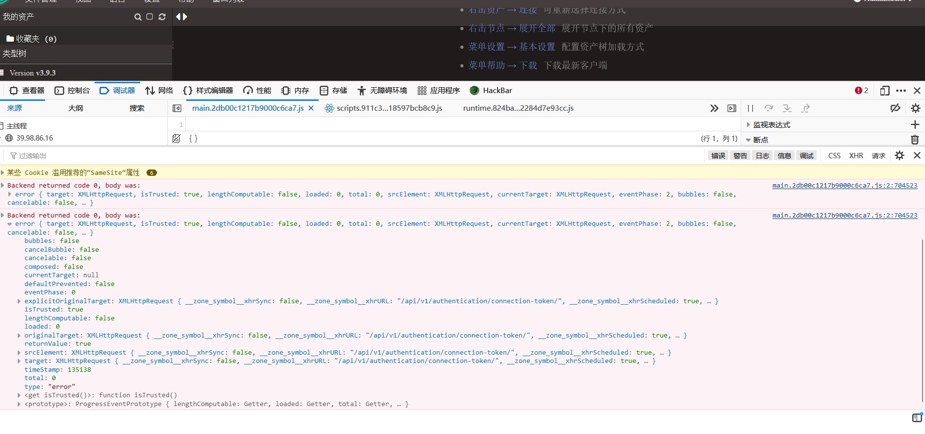Toggle the 信息 info filter

tap(784, 156)
